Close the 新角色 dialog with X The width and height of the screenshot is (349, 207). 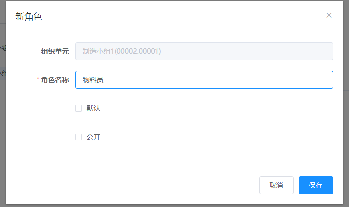pyautogui.click(x=329, y=15)
